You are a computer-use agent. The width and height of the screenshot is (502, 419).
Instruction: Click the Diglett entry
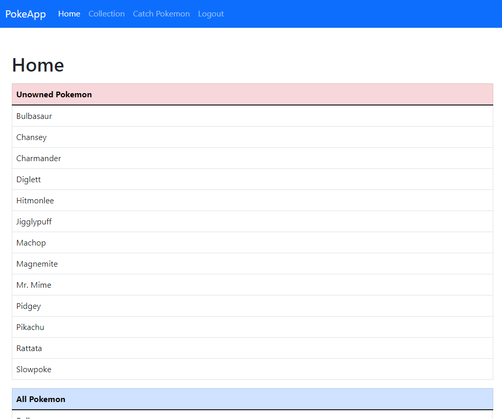click(252, 180)
